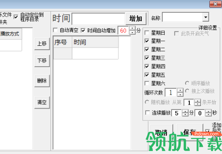The height and width of the screenshot is (154, 222).
Task: Click the 播放方式 column header
Action: click(x=11, y=34)
